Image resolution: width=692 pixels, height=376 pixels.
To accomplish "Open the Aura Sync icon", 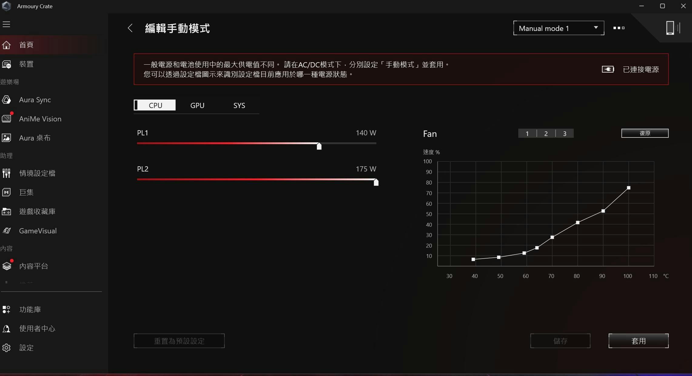I will [6, 100].
